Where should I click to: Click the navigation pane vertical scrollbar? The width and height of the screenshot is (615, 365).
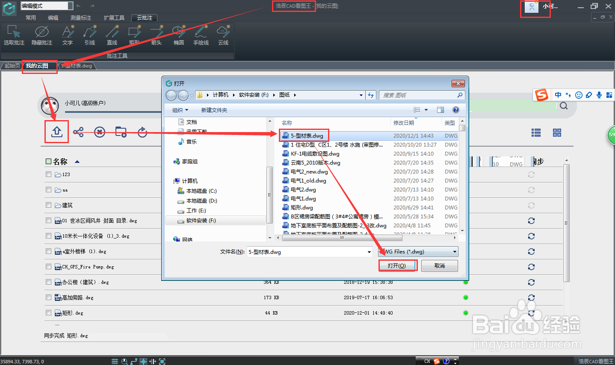[269, 195]
